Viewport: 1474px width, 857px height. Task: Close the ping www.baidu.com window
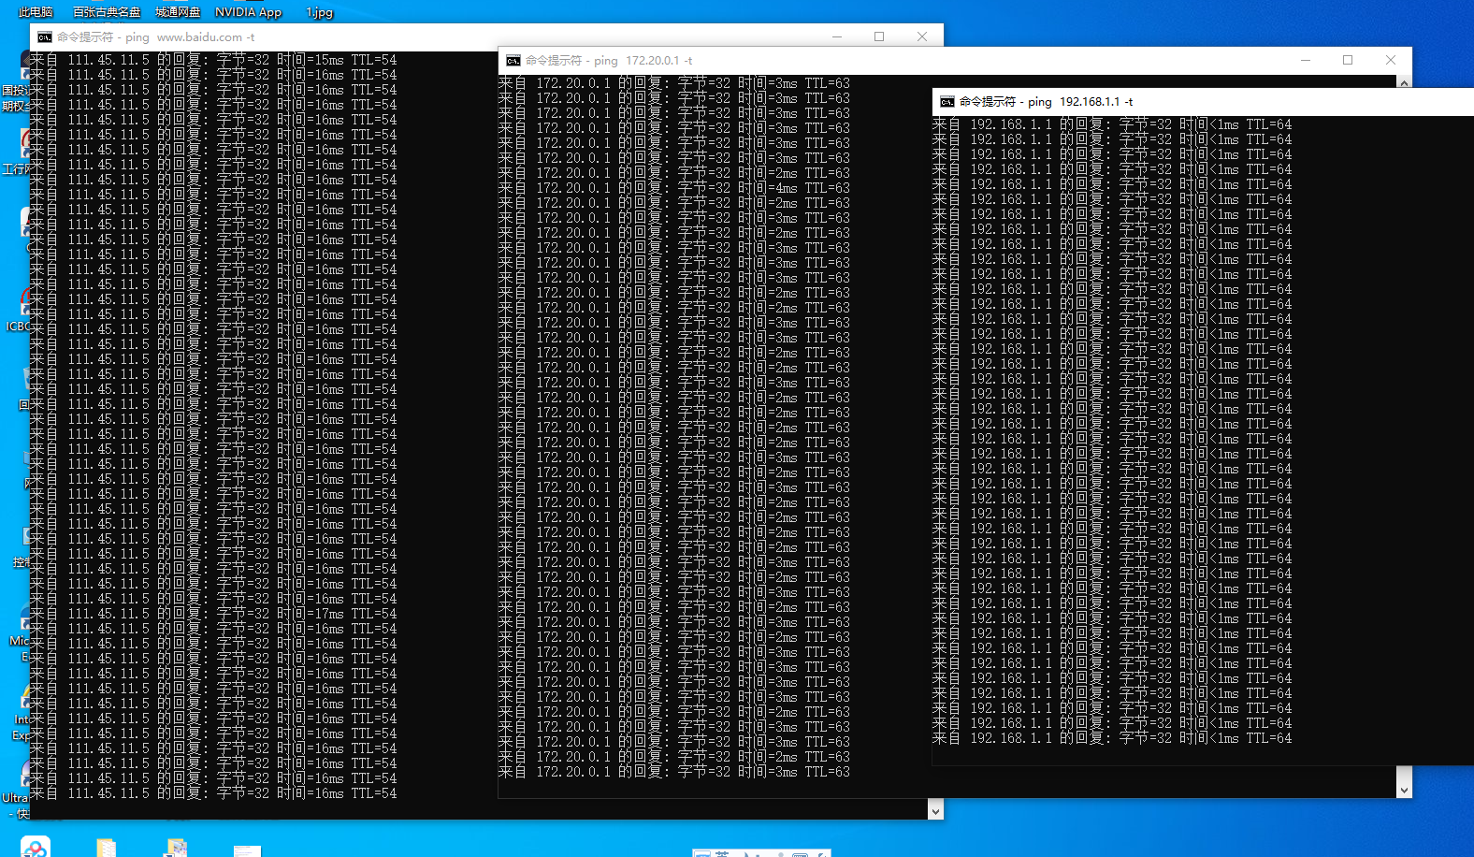[x=922, y=36]
